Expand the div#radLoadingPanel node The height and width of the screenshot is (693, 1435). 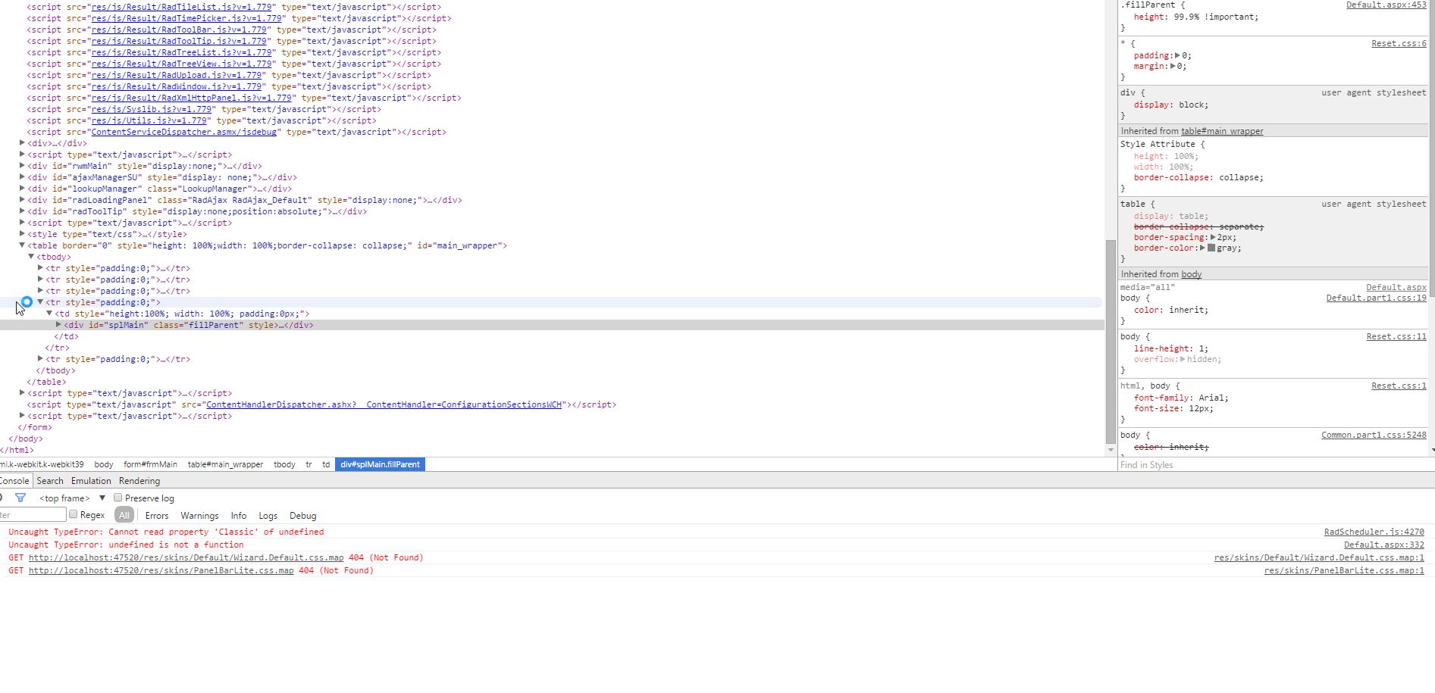(x=22, y=200)
